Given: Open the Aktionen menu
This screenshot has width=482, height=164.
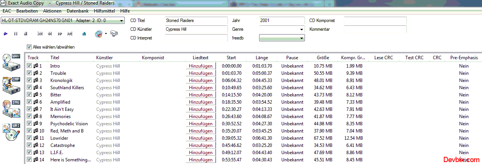Looking at the screenshot, I should click(52, 11).
